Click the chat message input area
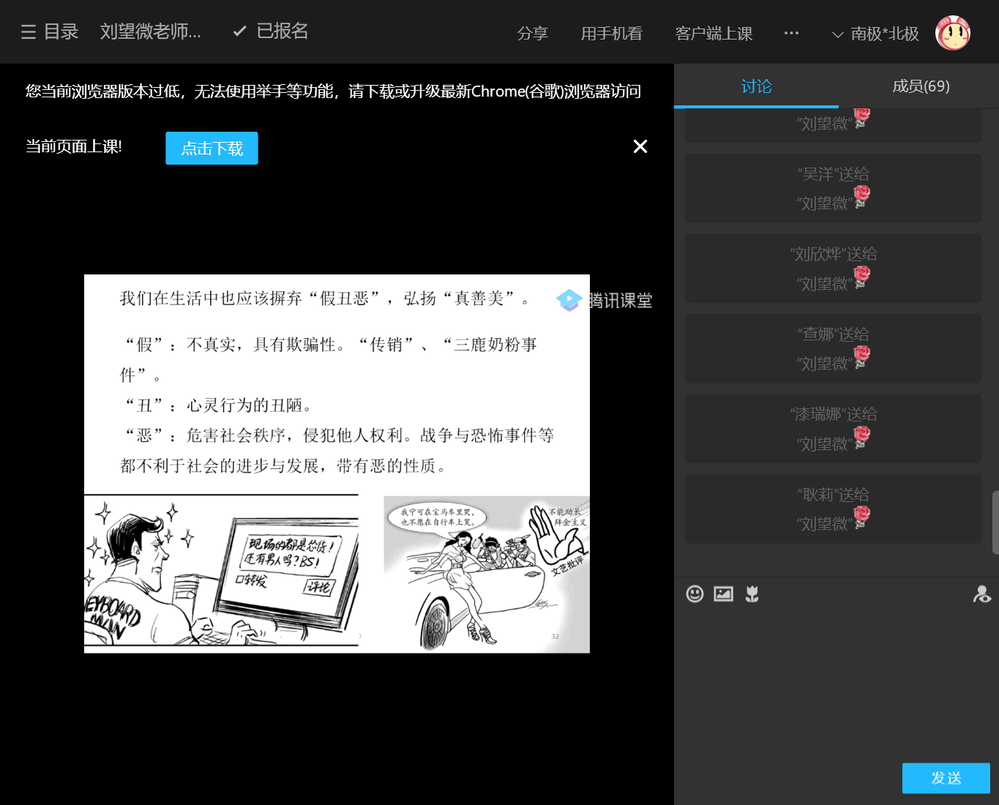 coord(834,681)
